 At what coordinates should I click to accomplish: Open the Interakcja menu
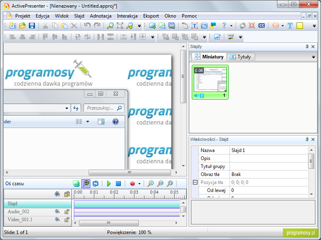[x=127, y=16]
